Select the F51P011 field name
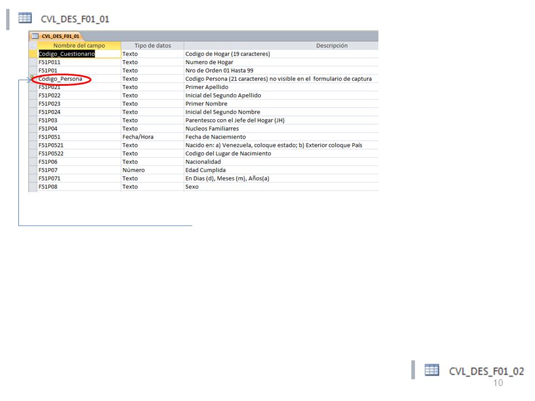The height and width of the screenshot is (401, 535). tap(50, 62)
